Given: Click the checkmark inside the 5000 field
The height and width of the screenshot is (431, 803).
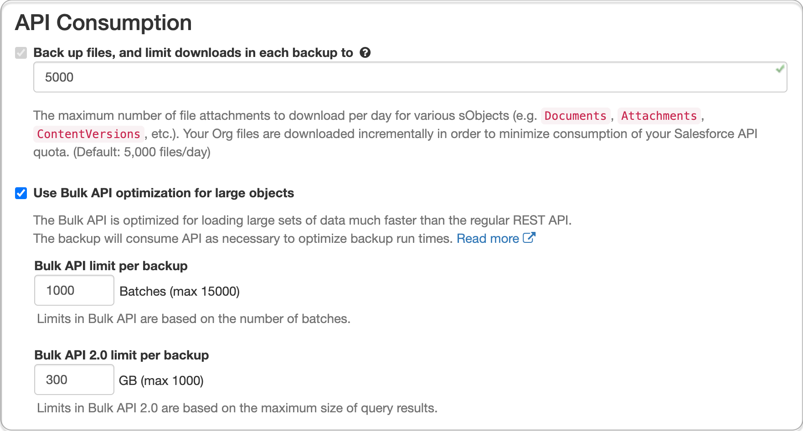Looking at the screenshot, I should click(x=780, y=69).
